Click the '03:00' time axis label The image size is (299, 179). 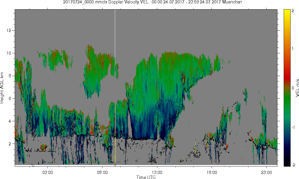click(x=48, y=172)
